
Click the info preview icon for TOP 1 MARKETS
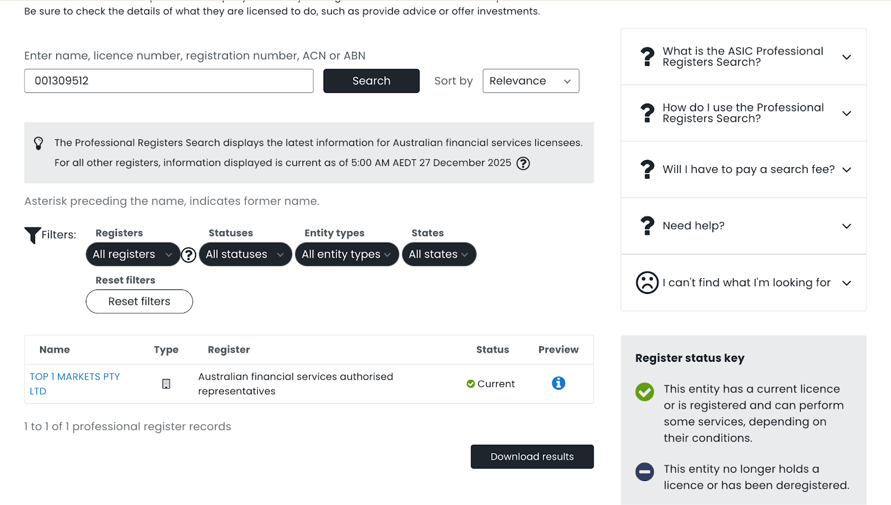pos(558,383)
